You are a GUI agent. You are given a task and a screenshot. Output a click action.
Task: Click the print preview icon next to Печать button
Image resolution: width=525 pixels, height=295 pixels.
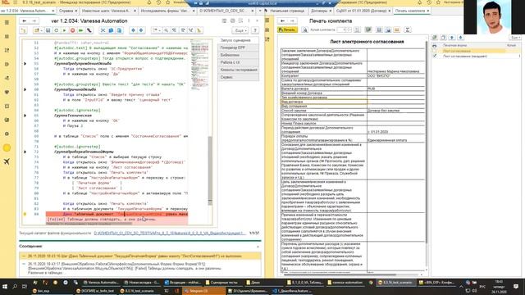[x=304, y=29]
